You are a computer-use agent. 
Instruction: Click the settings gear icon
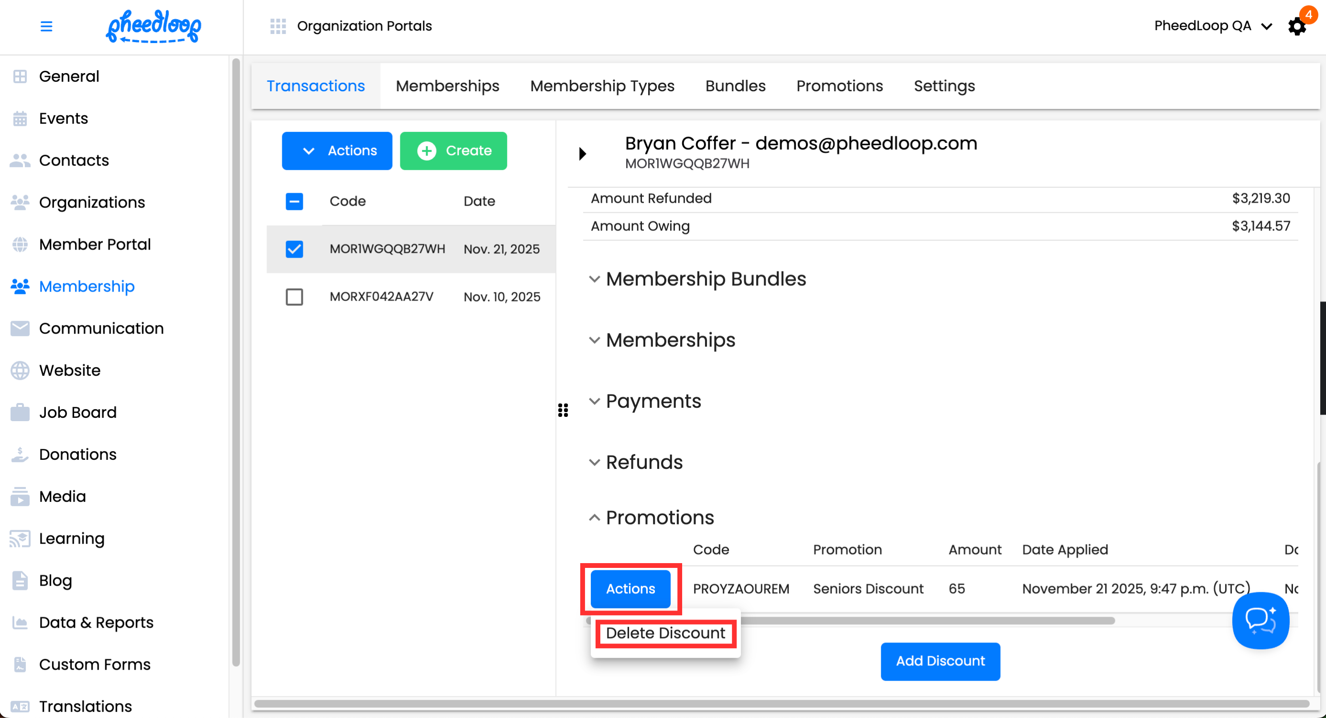(x=1296, y=26)
